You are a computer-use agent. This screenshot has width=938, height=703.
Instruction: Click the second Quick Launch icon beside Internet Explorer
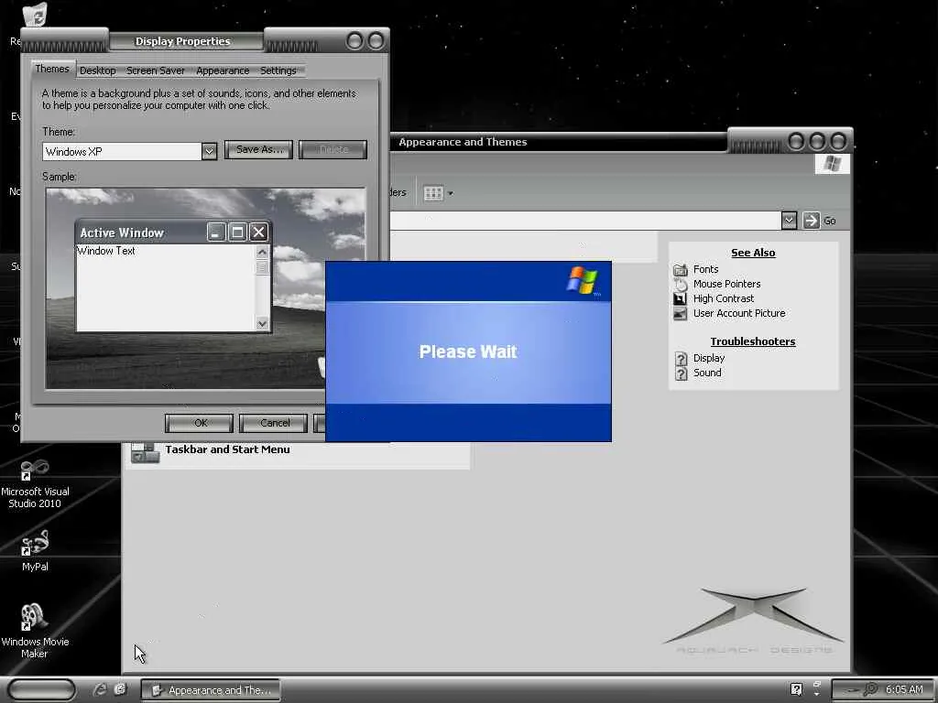click(120, 689)
